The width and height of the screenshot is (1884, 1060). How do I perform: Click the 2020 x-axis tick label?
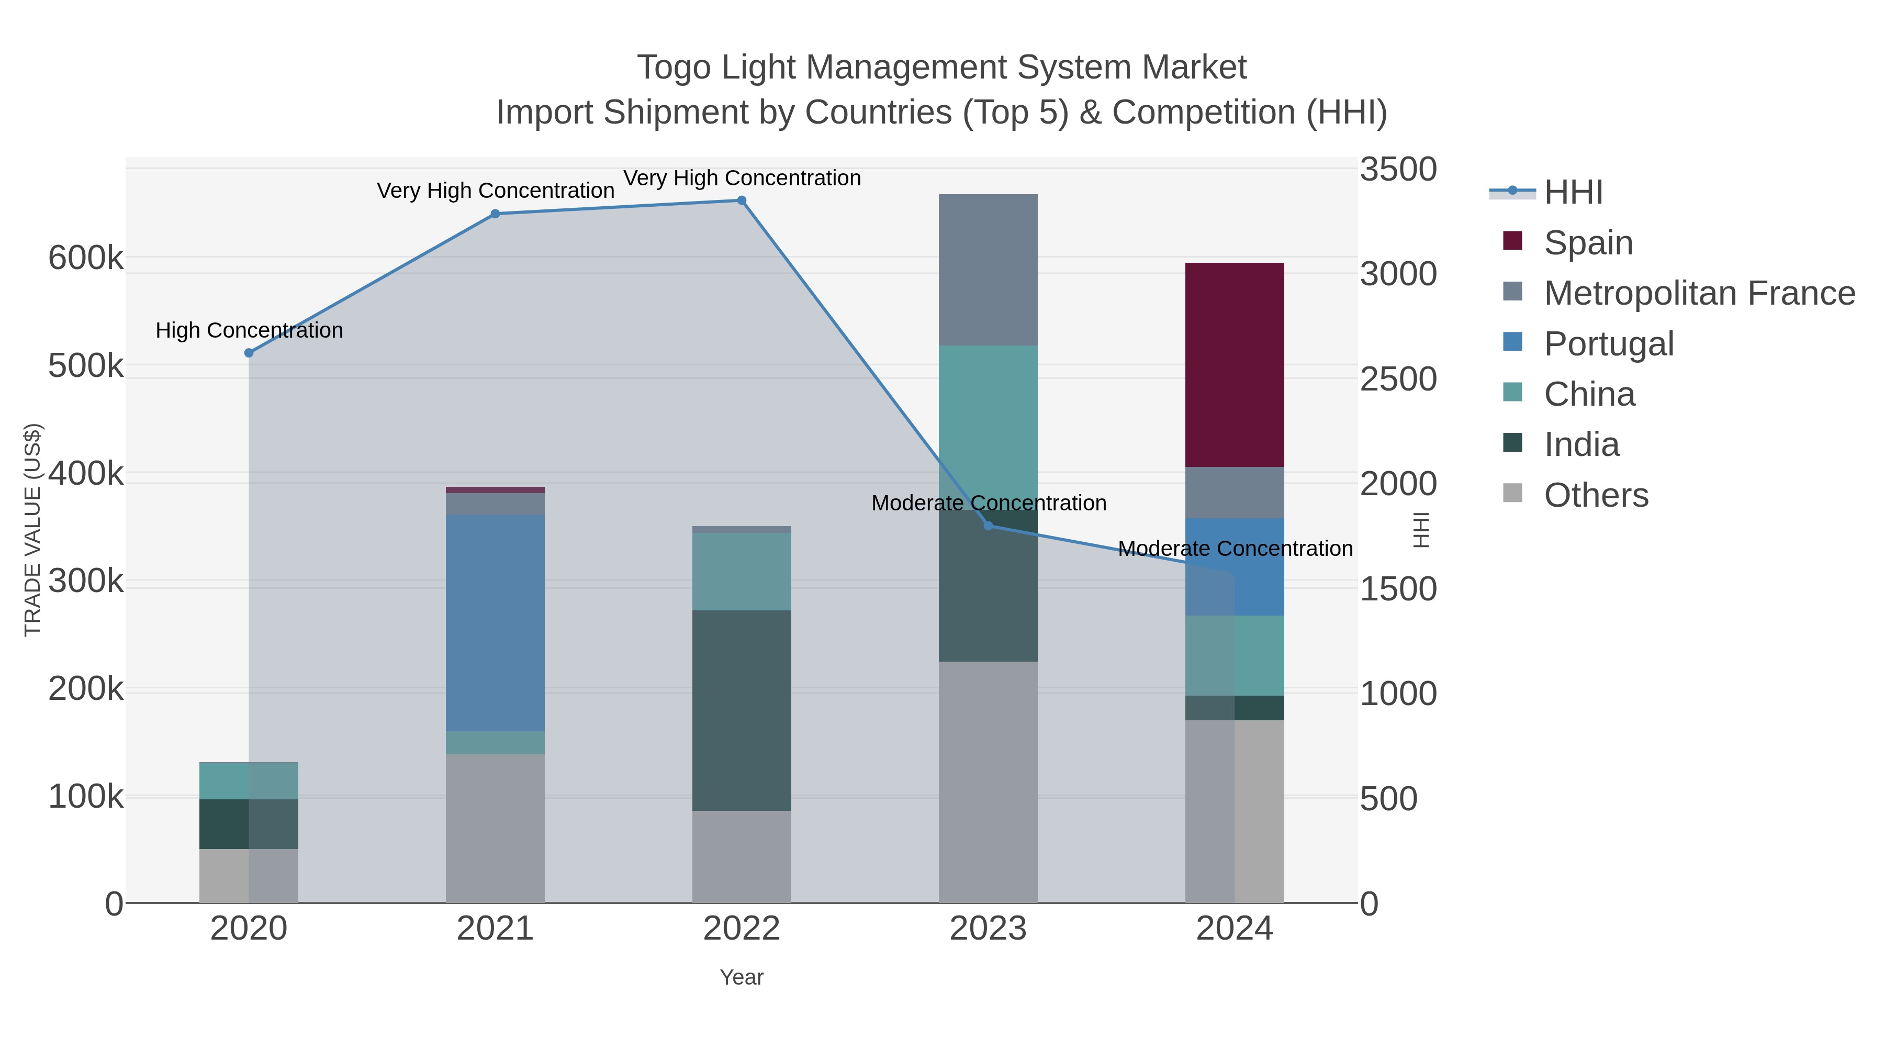(x=249, y=929)
